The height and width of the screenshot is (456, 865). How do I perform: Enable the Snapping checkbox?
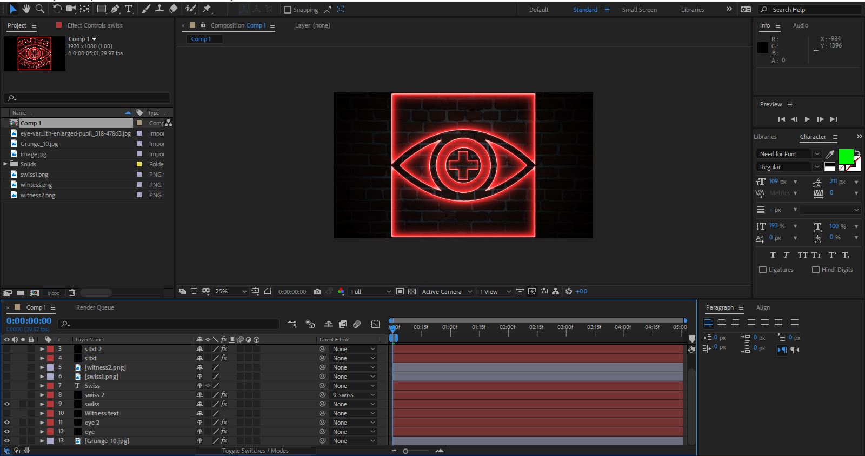coord(288,10)
